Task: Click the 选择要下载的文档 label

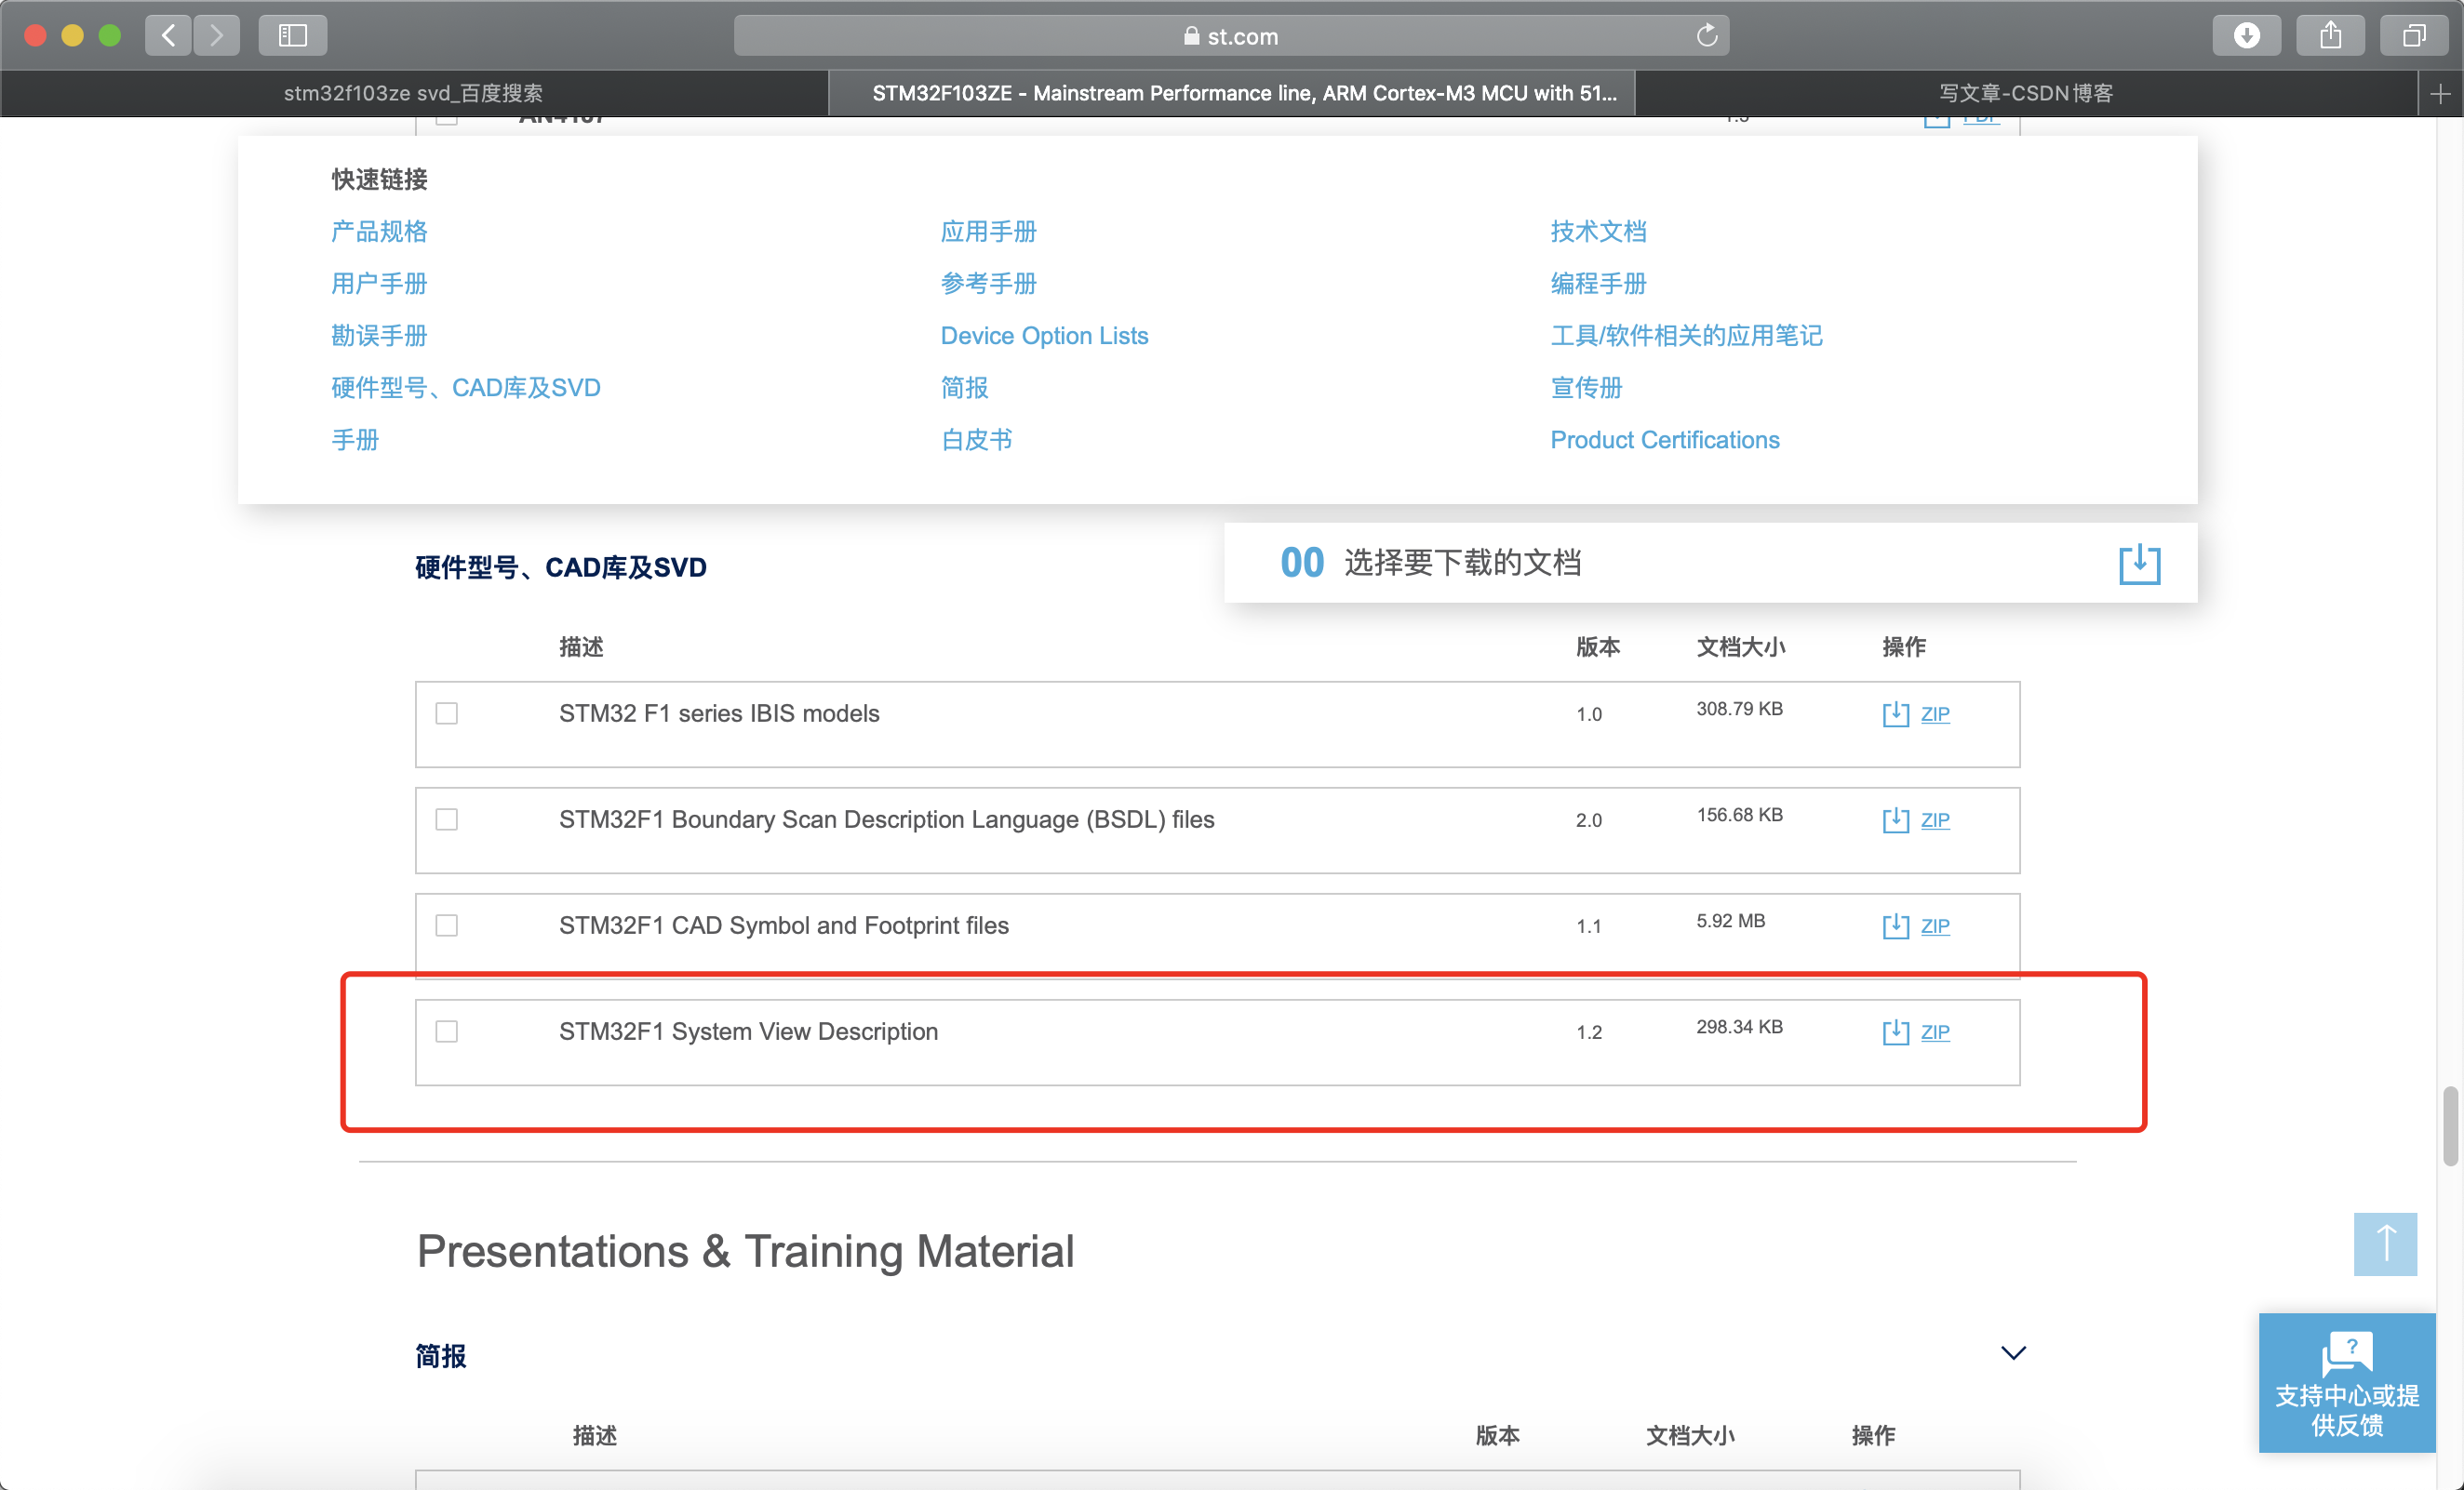Action: click(1462, 563)
